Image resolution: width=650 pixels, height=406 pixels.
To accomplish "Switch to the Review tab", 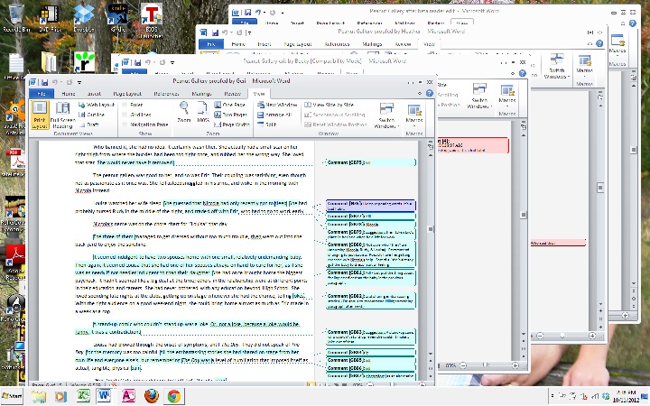I will pyautogui.click(x=232, y=93).
